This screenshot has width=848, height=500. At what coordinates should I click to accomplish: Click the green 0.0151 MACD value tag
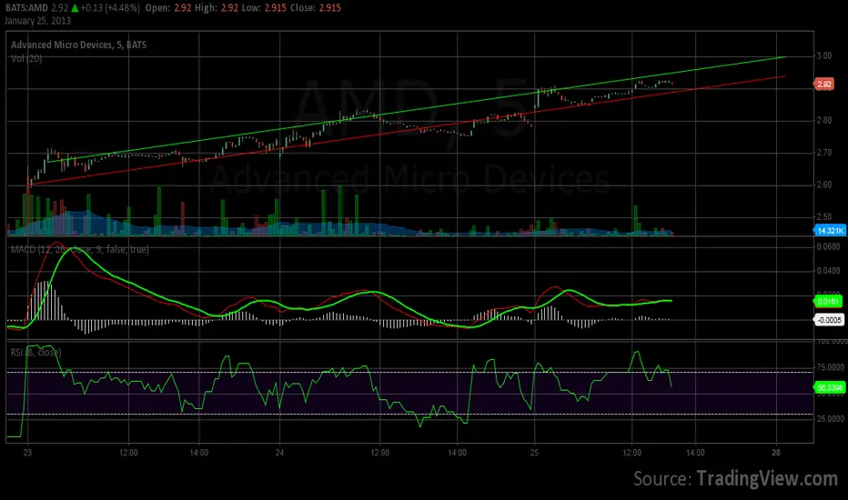(x=828, y=302)
